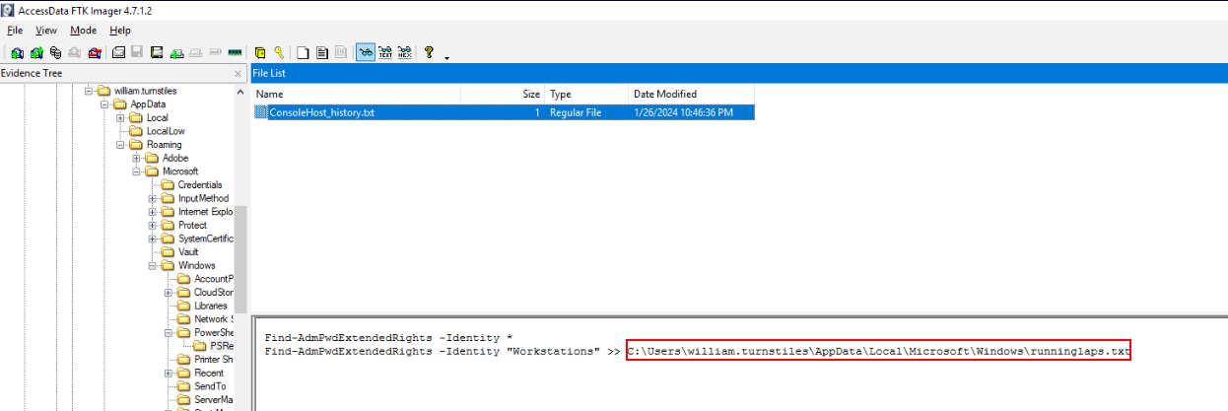
Task: Toggle the Hex view mode icon
Action: [x=405, y=52]
